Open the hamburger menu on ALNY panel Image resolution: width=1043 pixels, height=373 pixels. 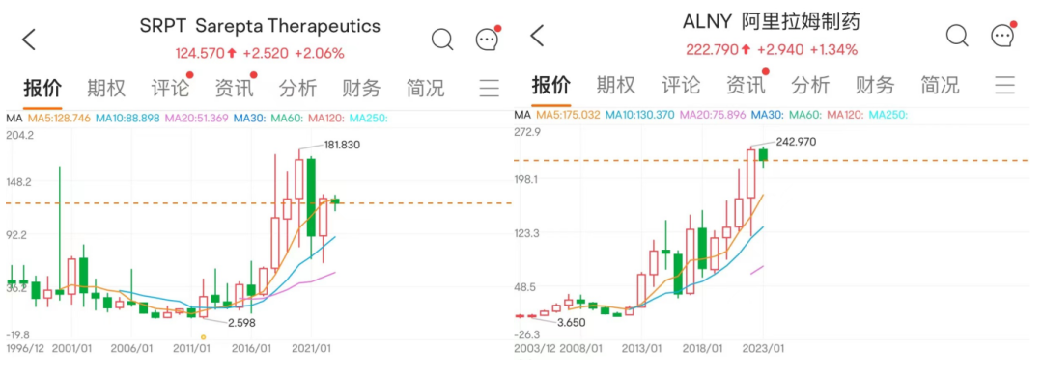tap(1005, 85)
